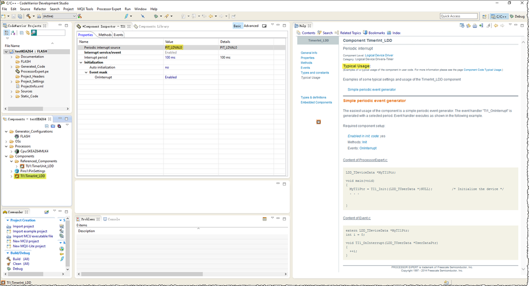Click the New MCU project link

pyautogui.click(x=26, y=241)
